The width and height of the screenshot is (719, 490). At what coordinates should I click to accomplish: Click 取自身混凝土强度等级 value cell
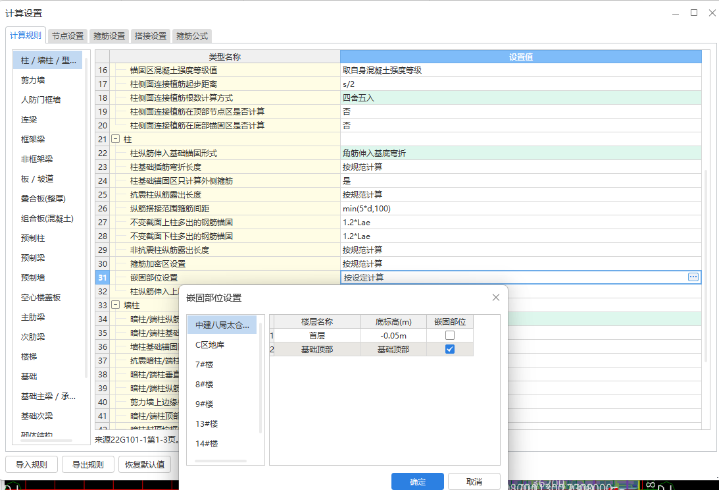tap(521, 70)
